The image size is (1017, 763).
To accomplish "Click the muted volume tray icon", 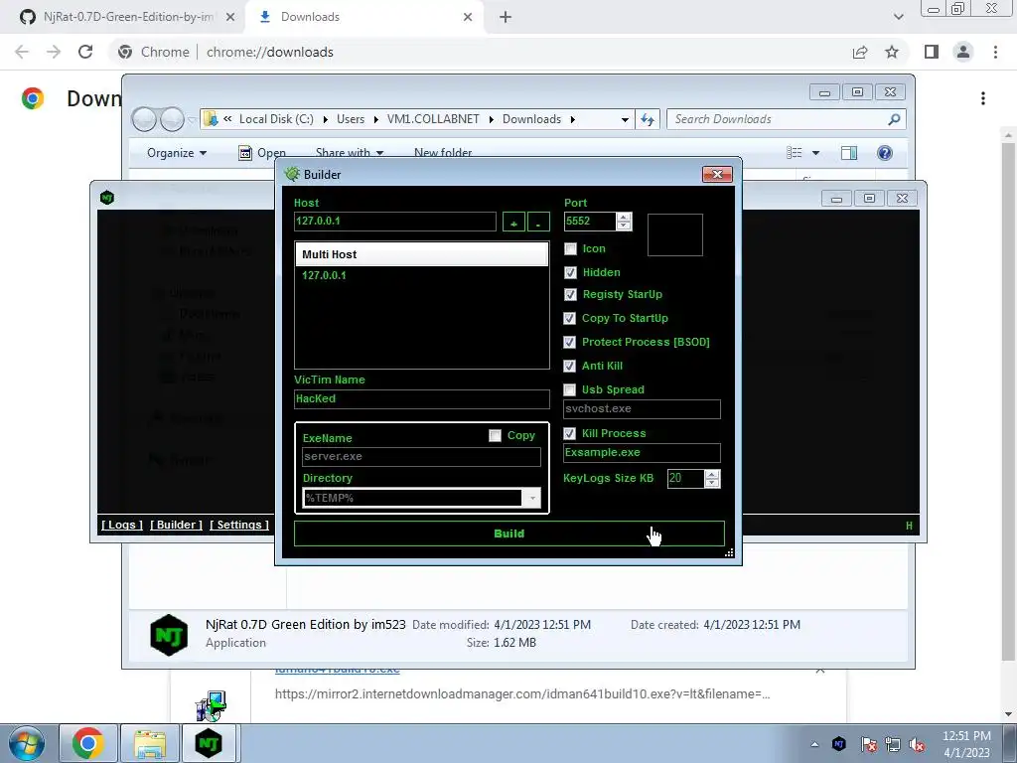I will coord(917,744).
